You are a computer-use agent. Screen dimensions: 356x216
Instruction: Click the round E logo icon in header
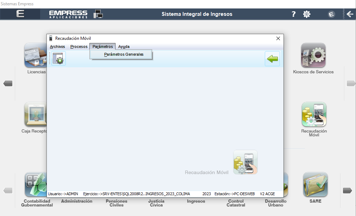coord(331,14)
